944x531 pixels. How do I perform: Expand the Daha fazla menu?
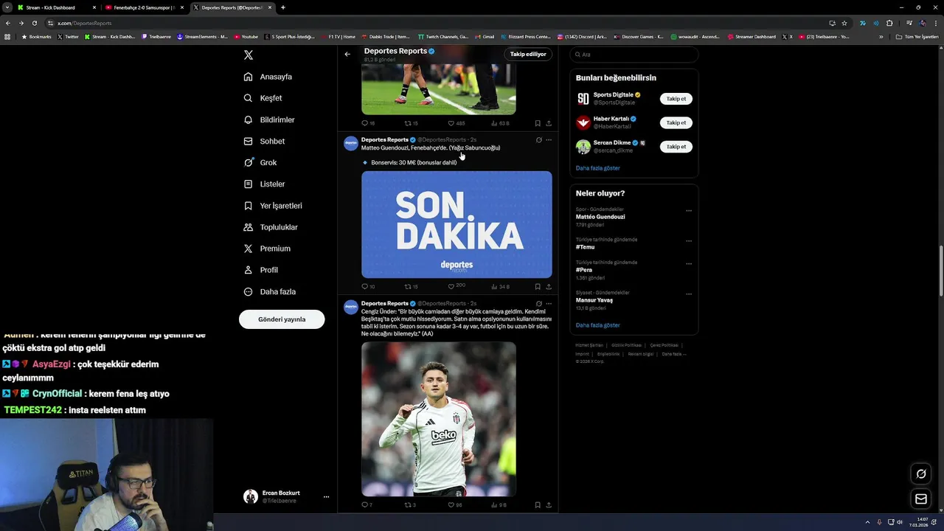270,291
